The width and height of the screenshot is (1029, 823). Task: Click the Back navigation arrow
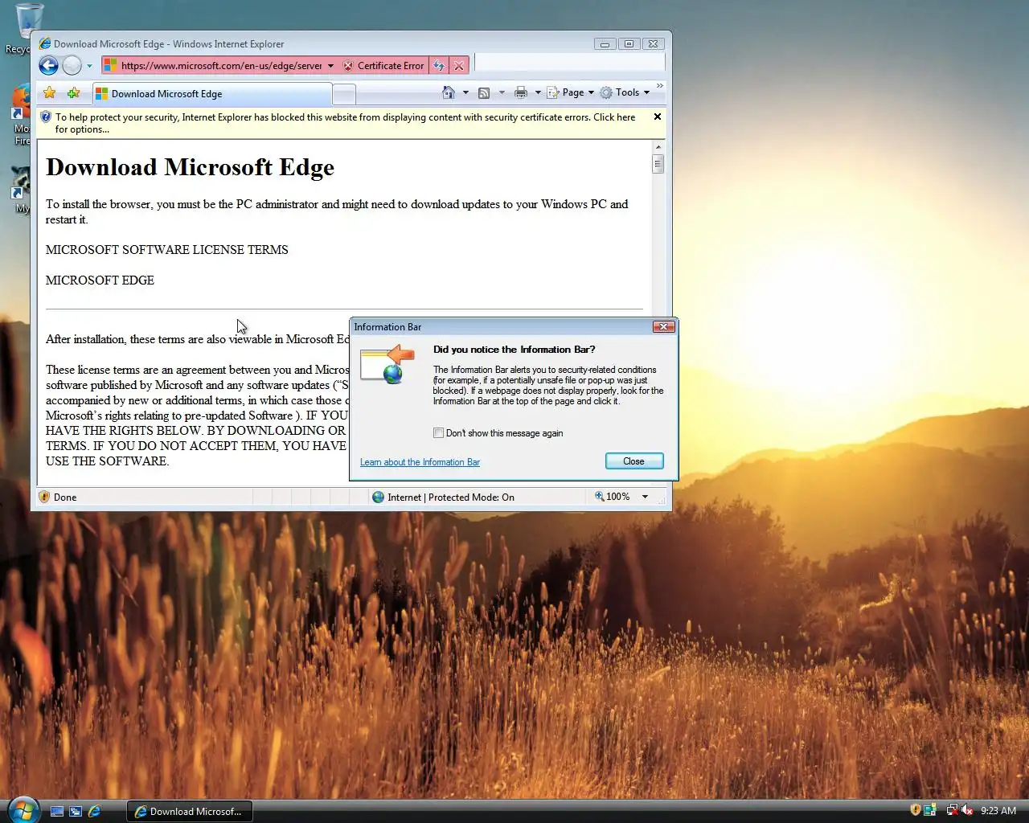coord(48,66)
